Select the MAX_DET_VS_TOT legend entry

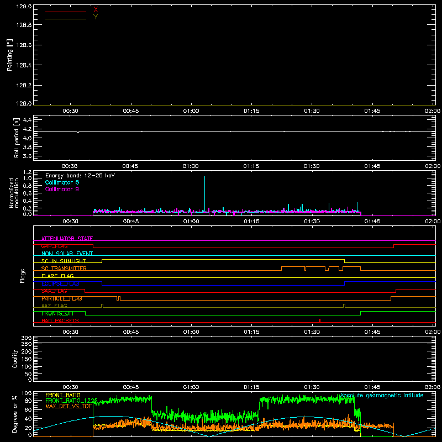[x=69, y=406]
